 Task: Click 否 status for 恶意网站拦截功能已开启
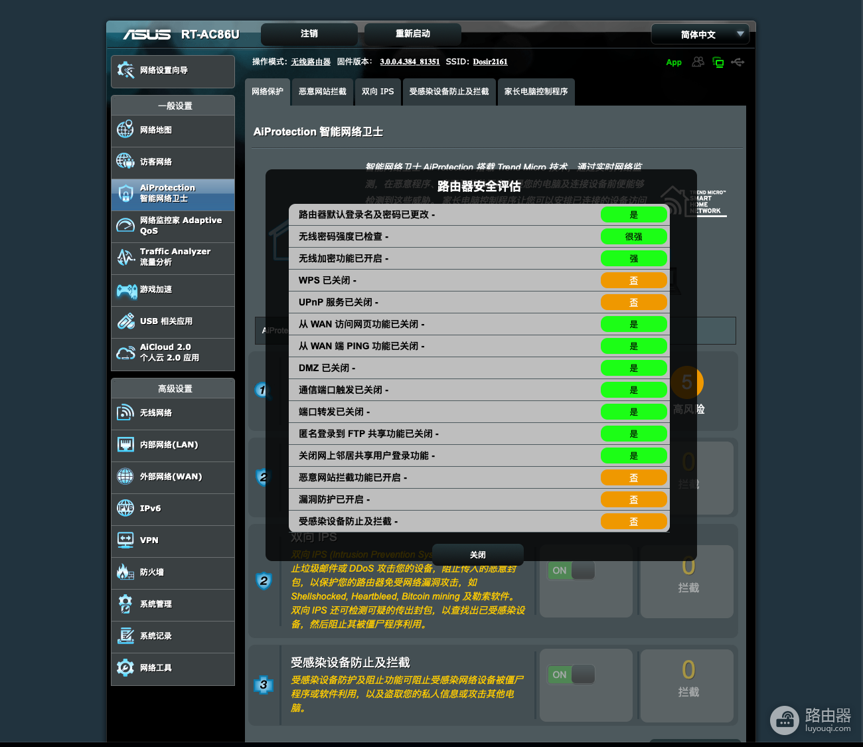click(x=634, y=477)
